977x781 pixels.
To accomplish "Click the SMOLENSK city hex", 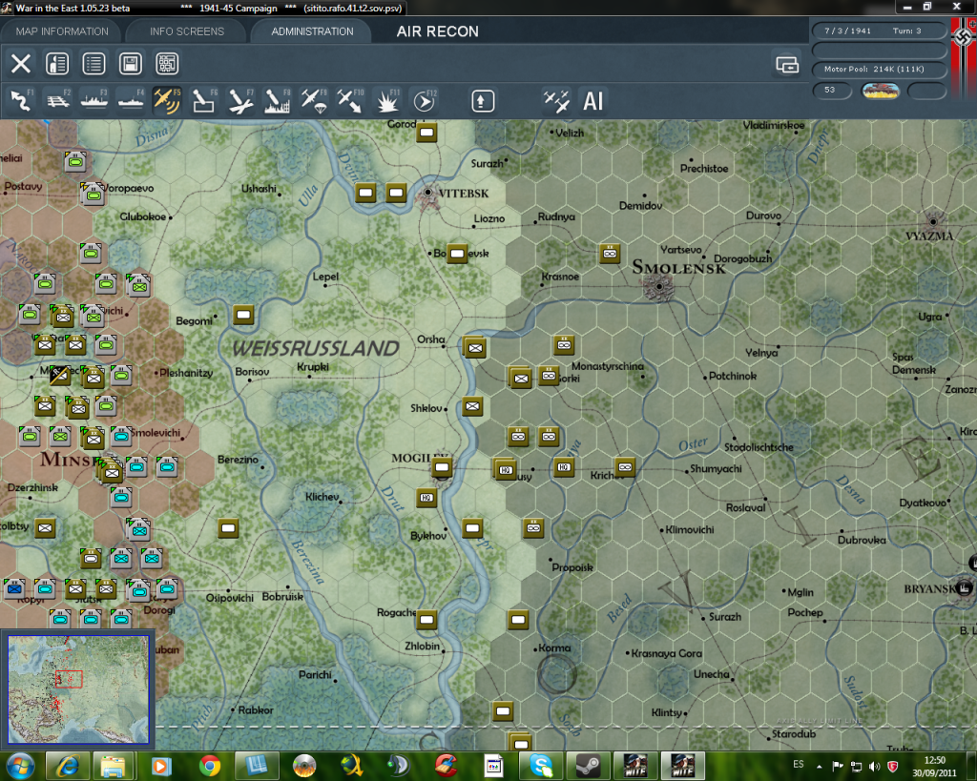I will point(659,286).
